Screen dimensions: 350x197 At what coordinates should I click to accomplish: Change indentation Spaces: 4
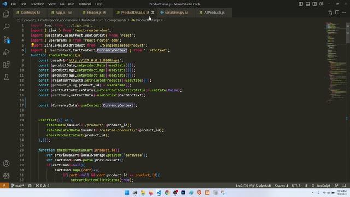pyautogui.click(x=281, y=186)
